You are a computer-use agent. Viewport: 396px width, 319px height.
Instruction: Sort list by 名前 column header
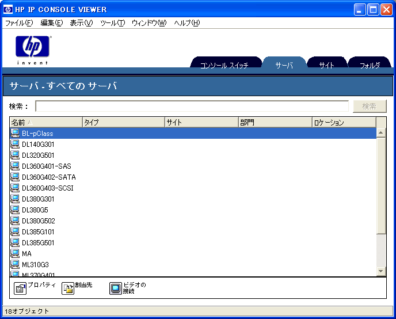point(46,122)
